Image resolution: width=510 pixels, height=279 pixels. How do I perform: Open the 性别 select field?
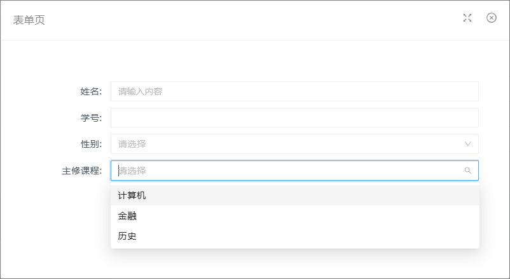coord(294,144)
